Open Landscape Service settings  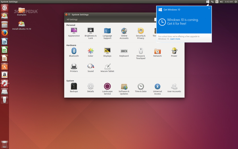107,89
